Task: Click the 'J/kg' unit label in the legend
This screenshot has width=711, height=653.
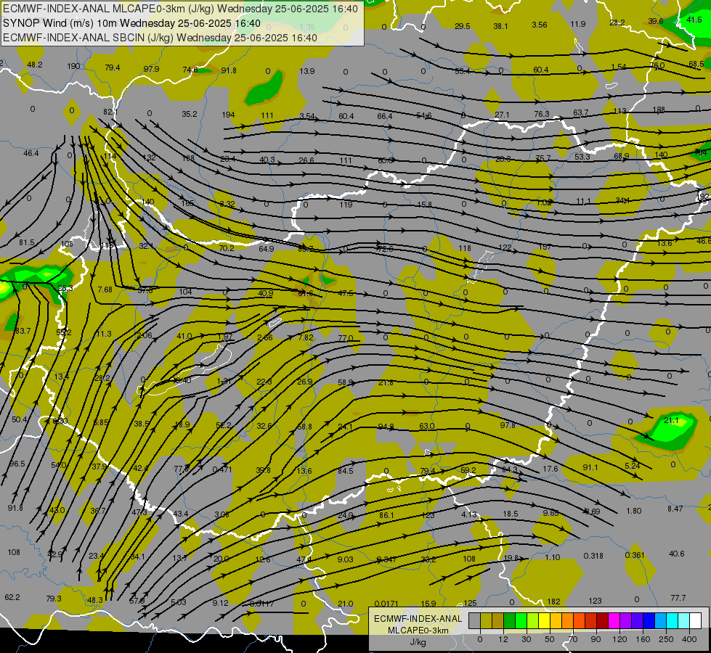Action: click(418, 642)
